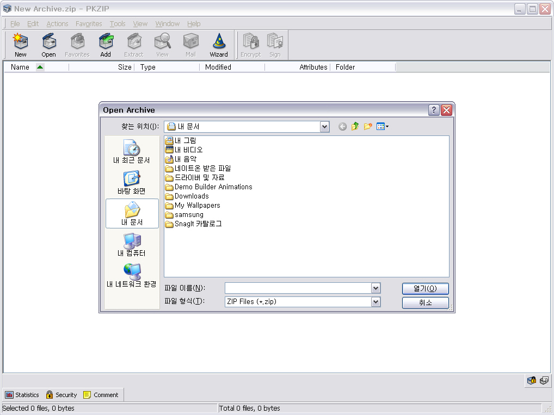Switch to the Statistics tab
The image size is (554, 415).
[22, 395]
